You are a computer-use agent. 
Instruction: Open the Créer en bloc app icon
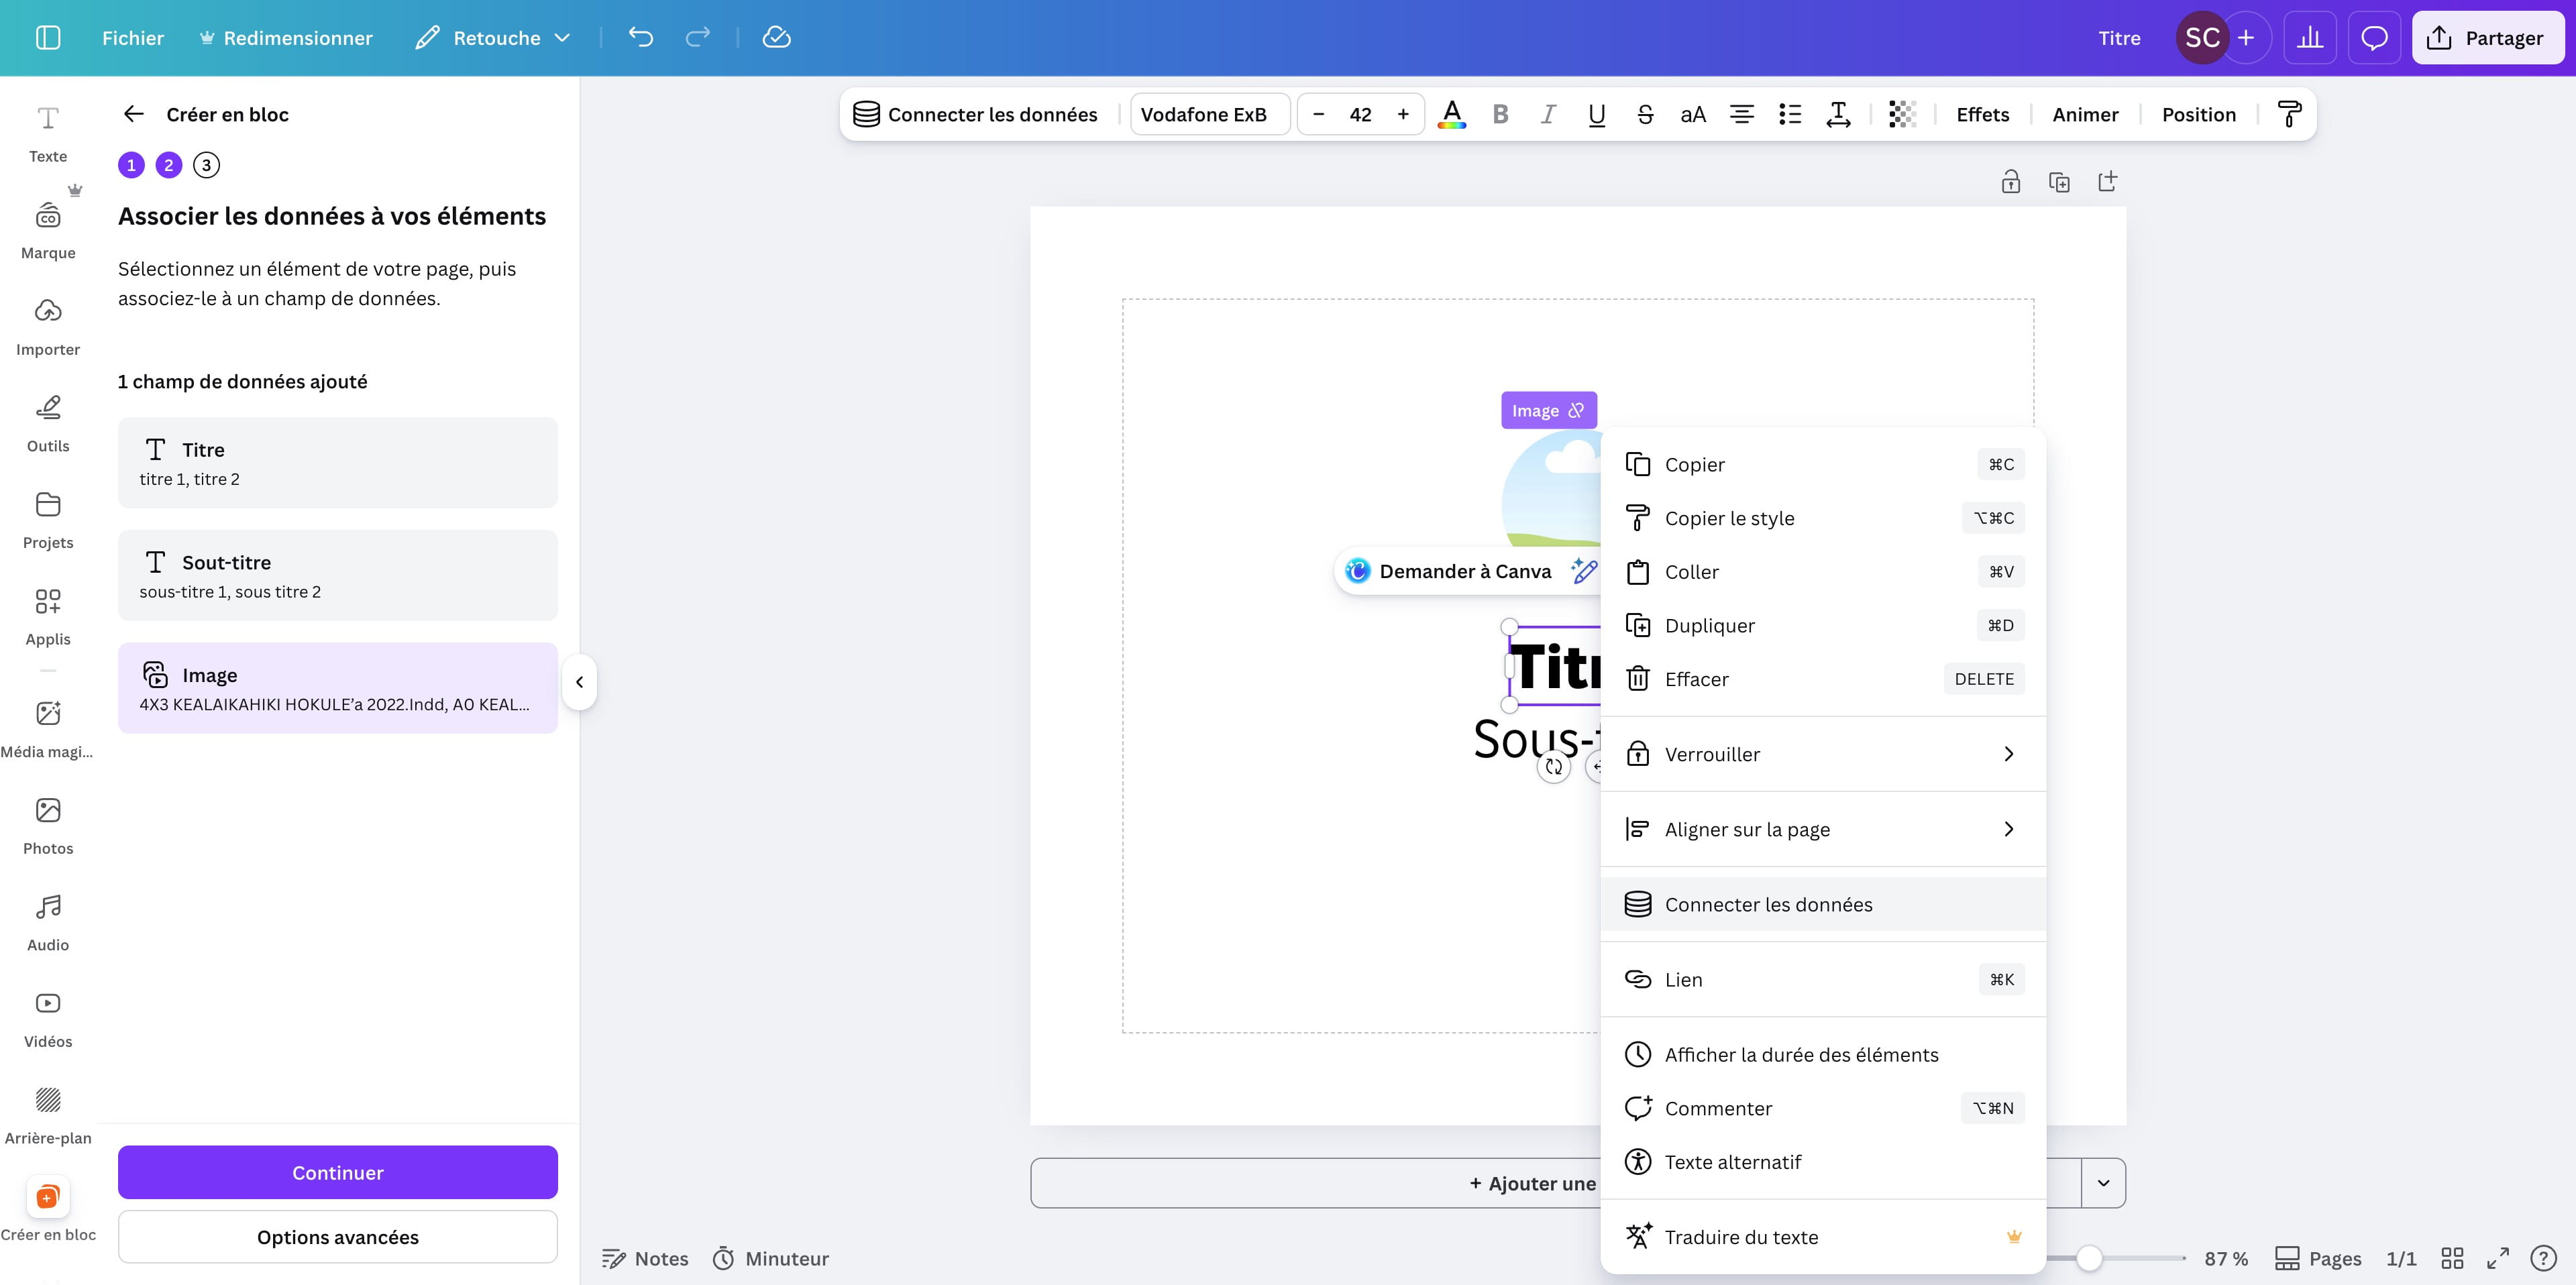[48, 1197]
